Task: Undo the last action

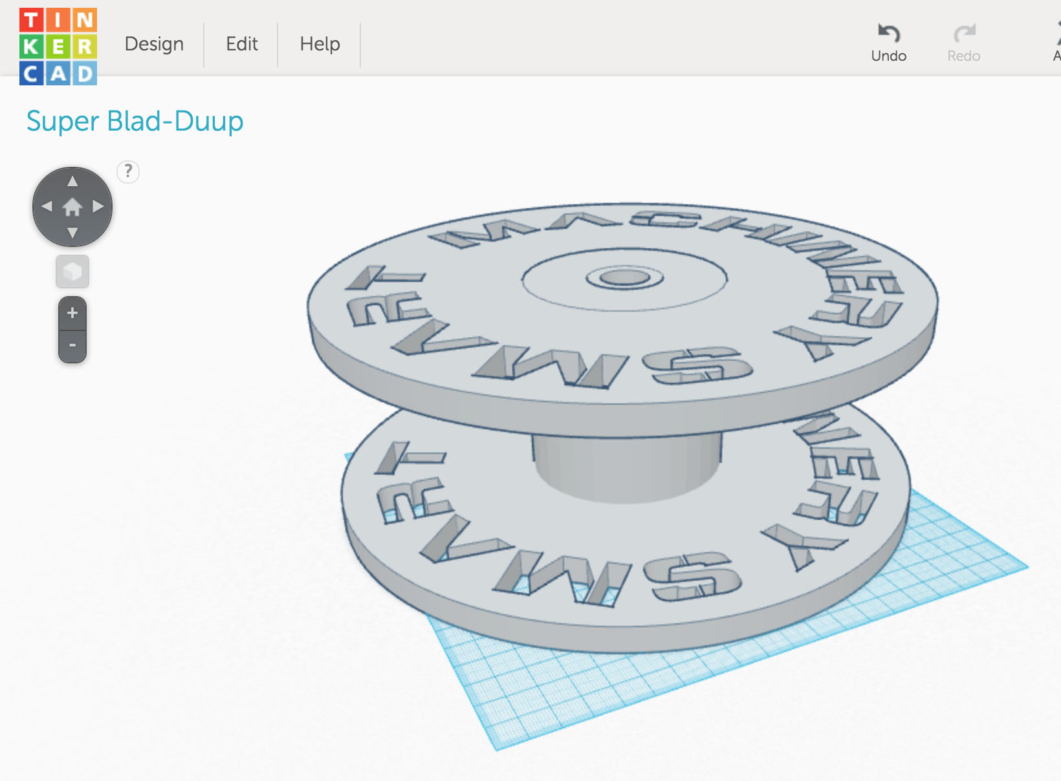Action: (889, 43)
